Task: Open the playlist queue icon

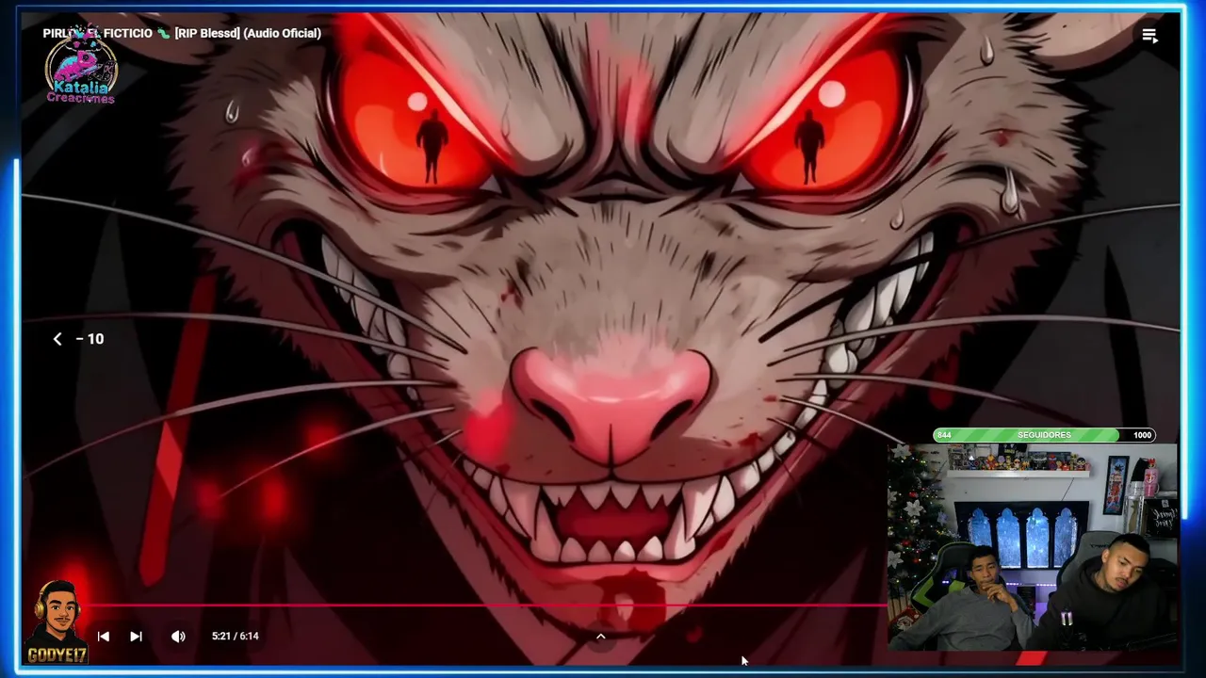Action: (x=1149, y=36)
